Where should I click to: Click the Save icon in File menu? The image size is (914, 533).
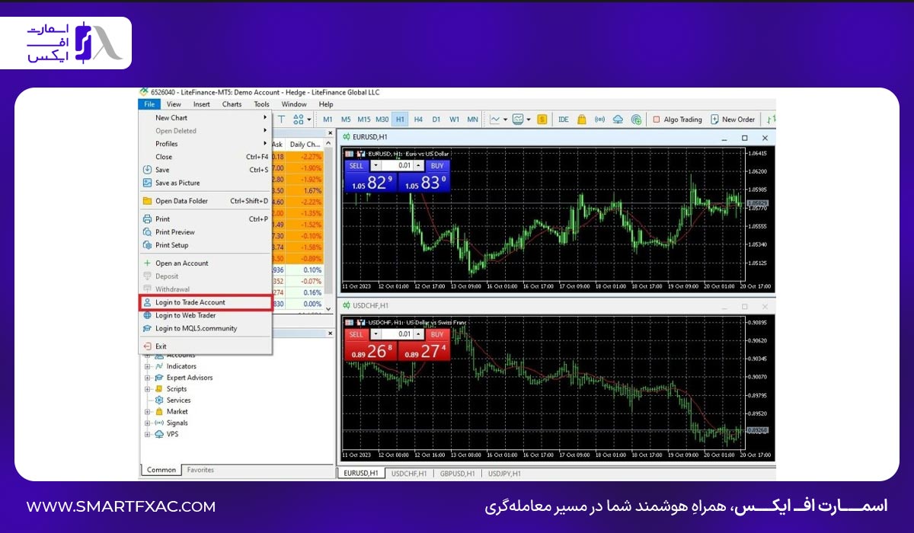[x=147, y=170]
